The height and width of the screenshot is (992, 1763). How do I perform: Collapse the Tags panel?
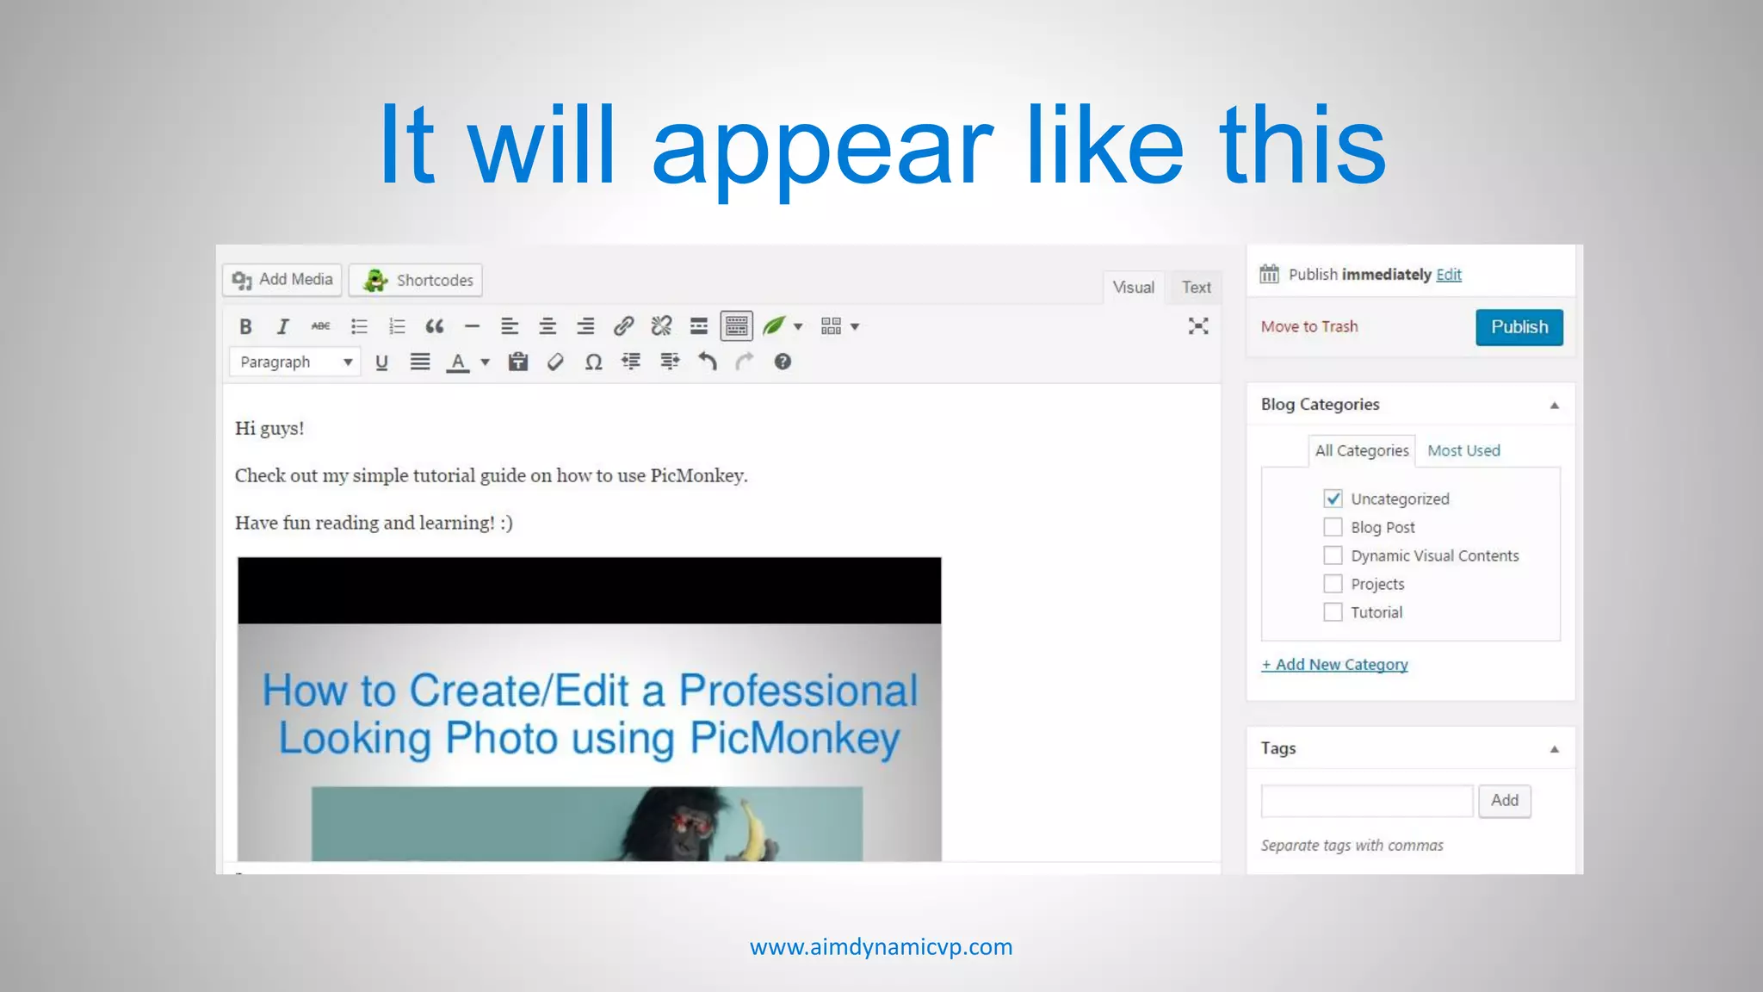(x=1554, y=749)
